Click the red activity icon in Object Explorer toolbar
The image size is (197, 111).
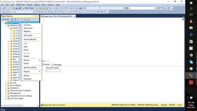coord(28,19)
